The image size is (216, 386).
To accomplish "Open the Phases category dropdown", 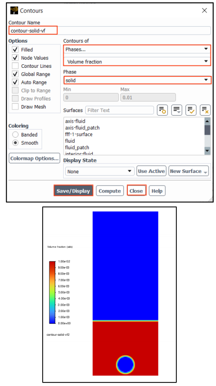I will point(137,49).
